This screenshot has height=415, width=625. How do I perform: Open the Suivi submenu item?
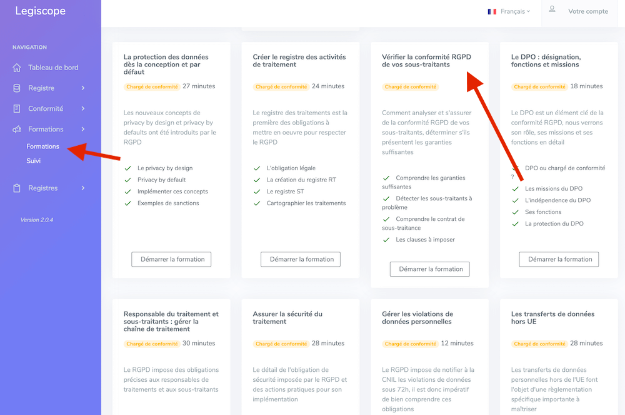(34, 161)
